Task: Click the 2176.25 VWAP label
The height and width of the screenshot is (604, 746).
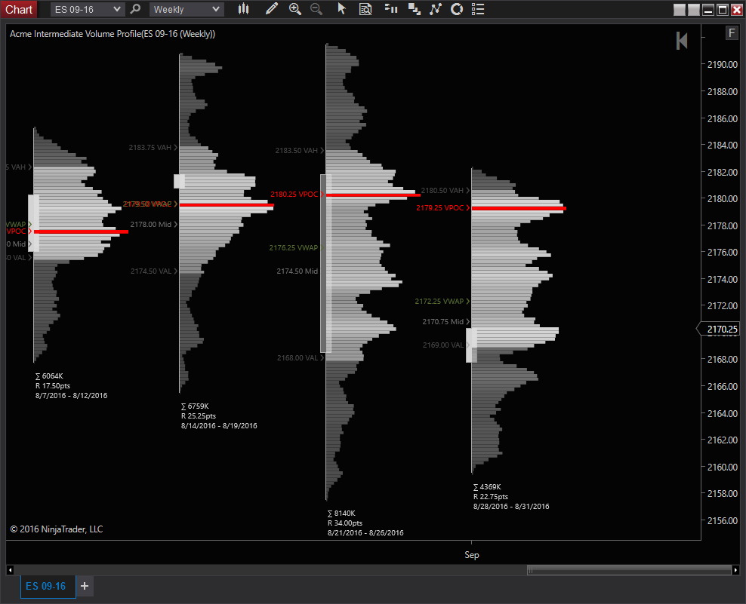Action: coord(294,247)
